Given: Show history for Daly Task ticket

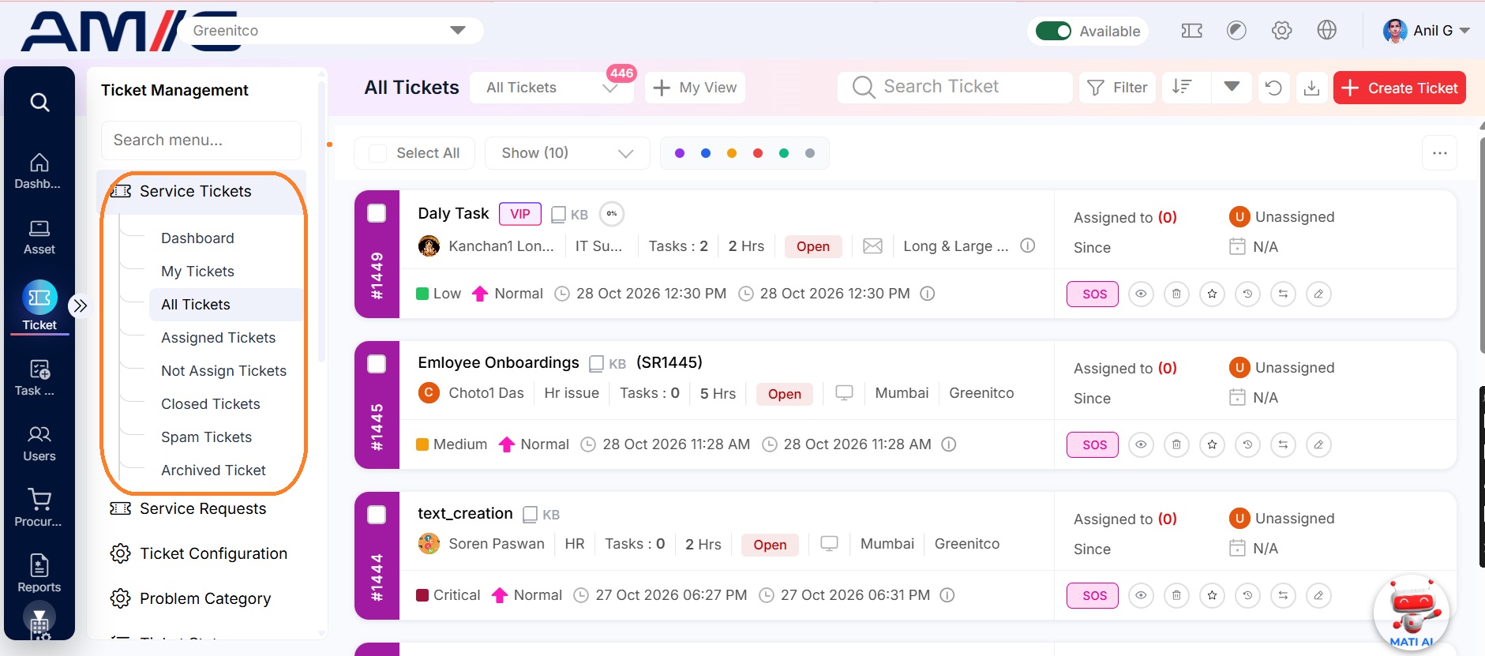Looking at the screenshot, I should coord(1247,294).
